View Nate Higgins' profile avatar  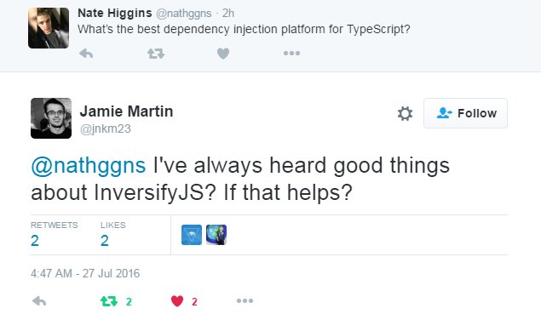click(49, 28)
